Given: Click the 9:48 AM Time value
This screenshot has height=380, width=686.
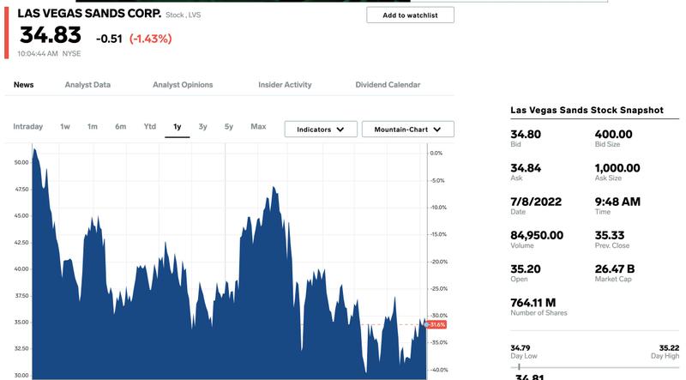Looking at the screenshot, I should tap(617, 202).
